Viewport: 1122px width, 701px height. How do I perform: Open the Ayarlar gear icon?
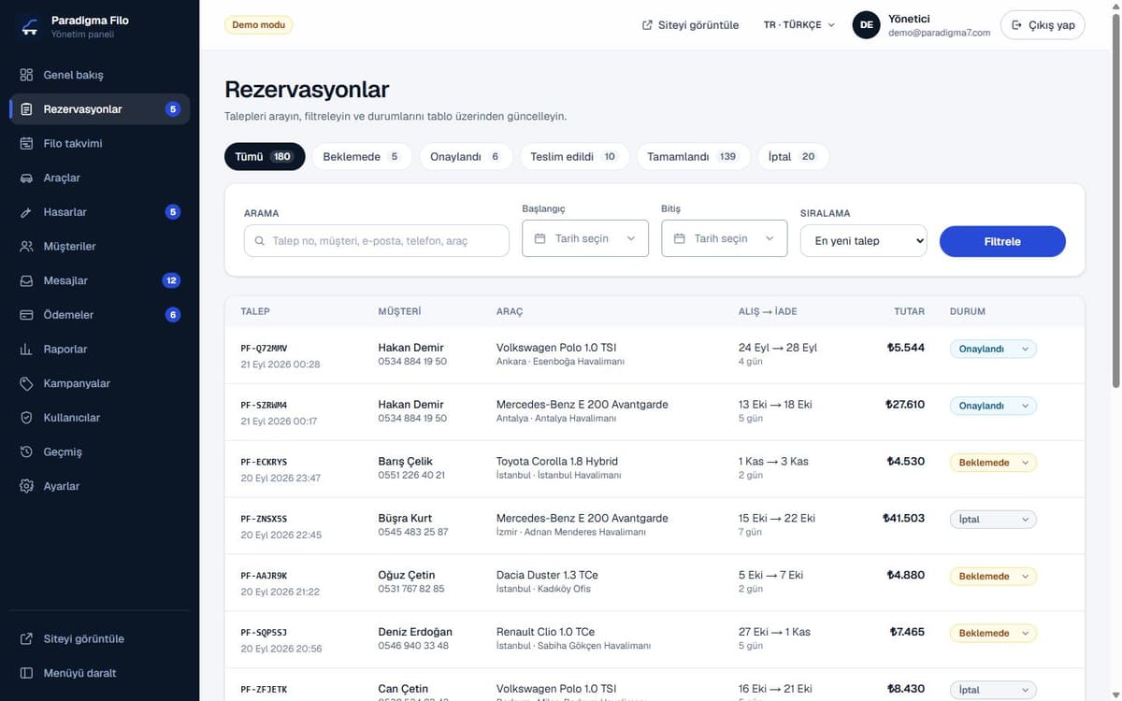(x=26, y=486)
